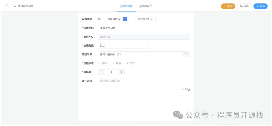Viewport: 272px width, 126px height.
Task: Click the blue 发布 button
Action: [x=260, y=6]
